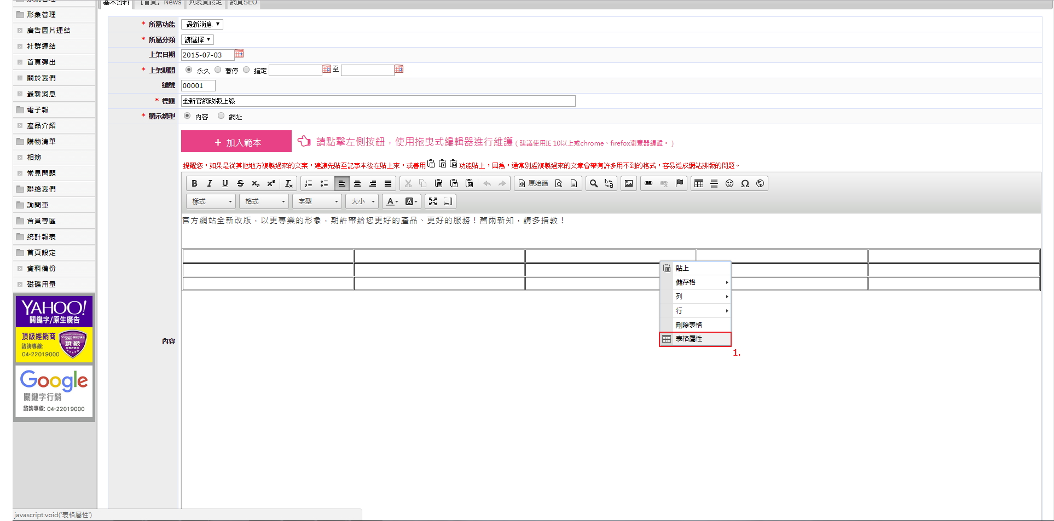Choose 網址 as display type
Screen dimensions: 1054x521
pos(221,115)
